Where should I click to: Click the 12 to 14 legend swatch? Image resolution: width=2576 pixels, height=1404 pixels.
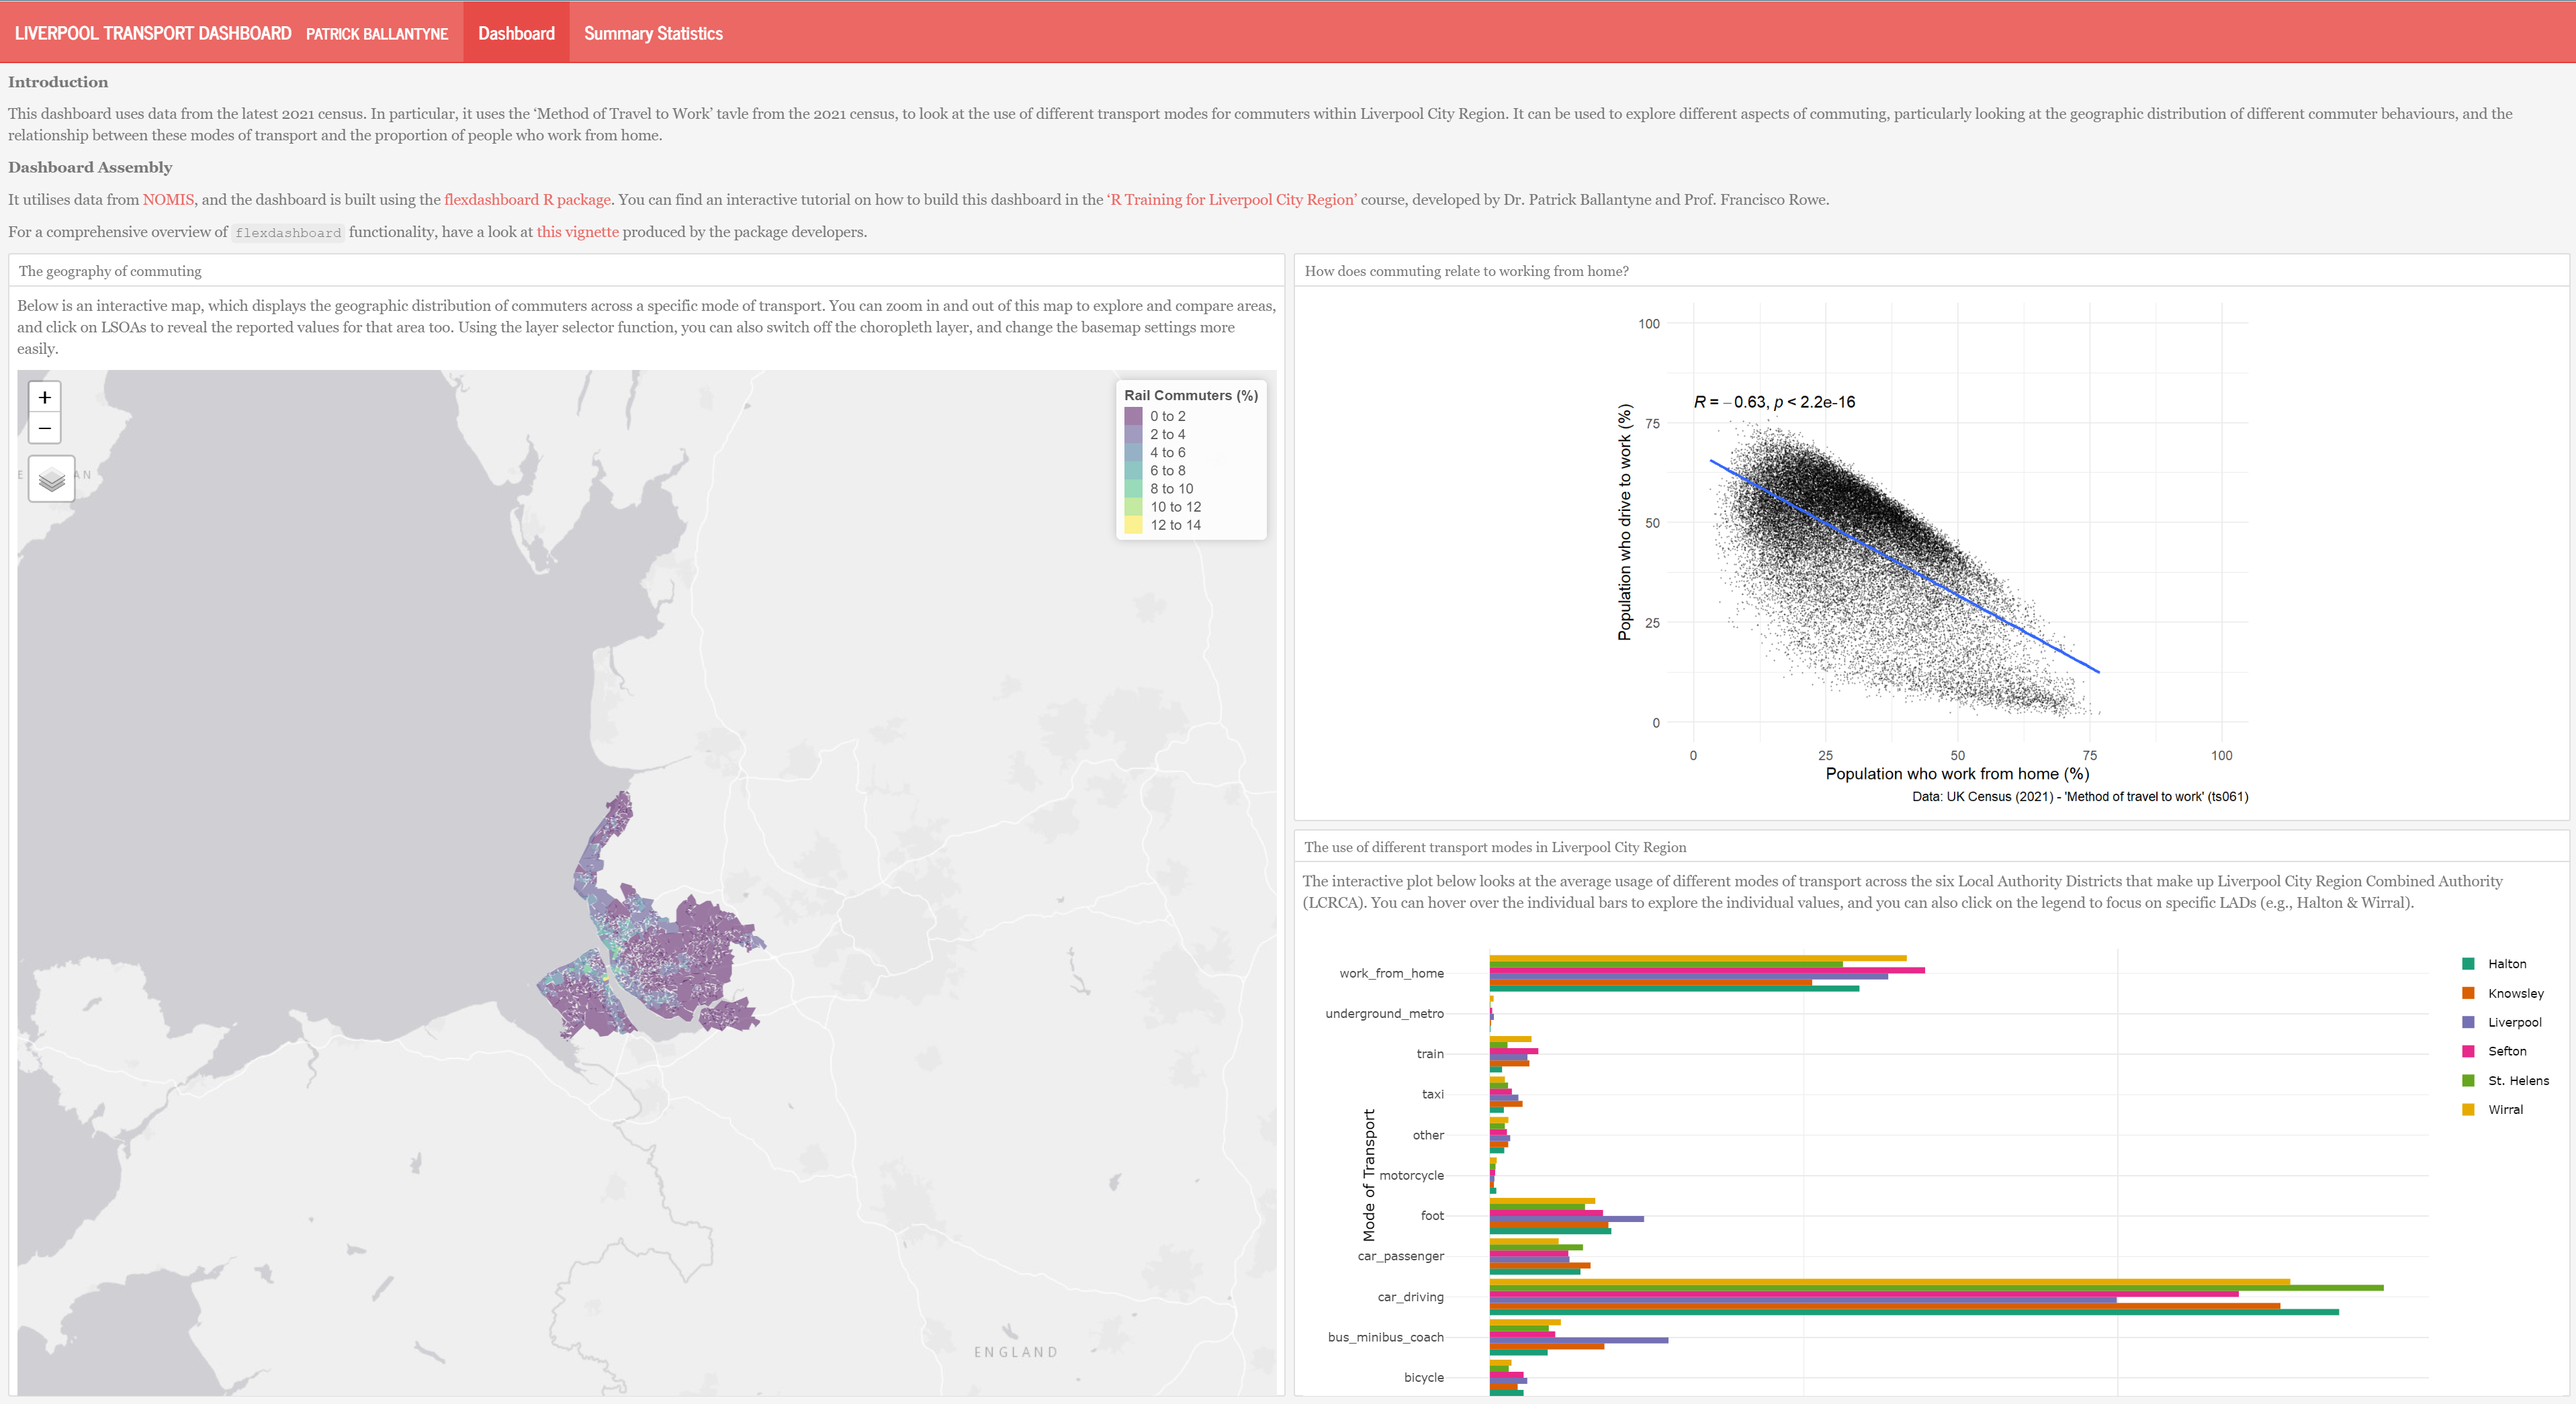click(x=1133, y=524)
